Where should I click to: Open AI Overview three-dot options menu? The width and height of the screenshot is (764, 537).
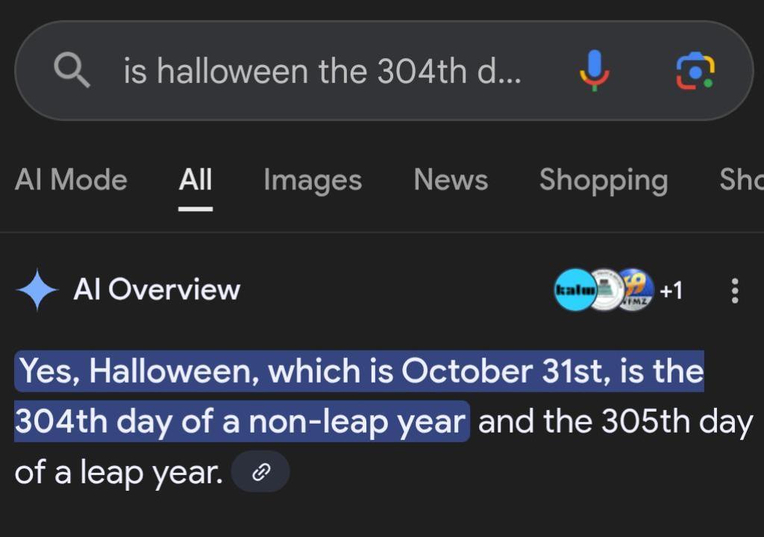pos(735,290)
